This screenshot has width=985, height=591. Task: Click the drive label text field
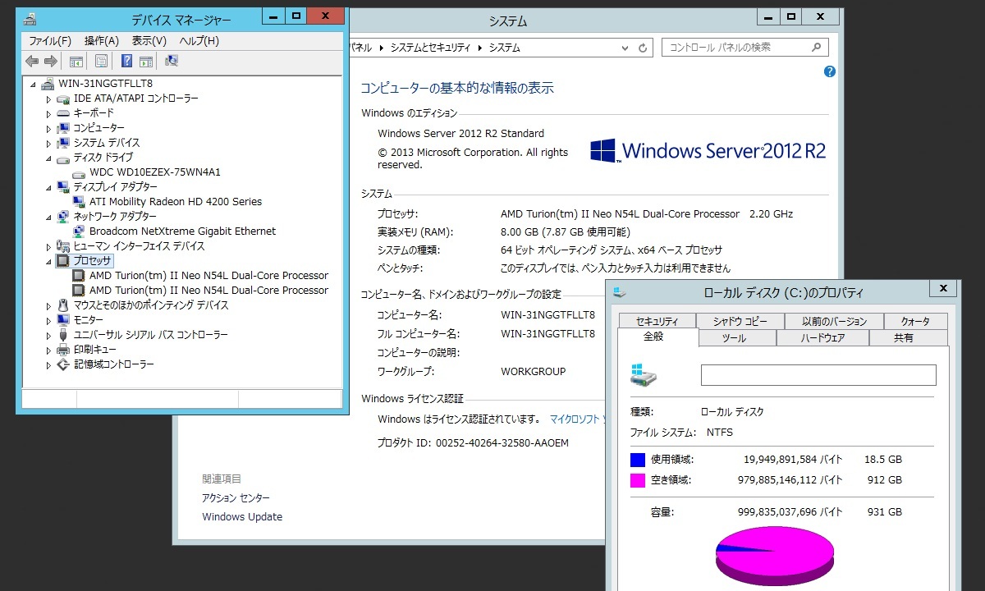point(818,375)
